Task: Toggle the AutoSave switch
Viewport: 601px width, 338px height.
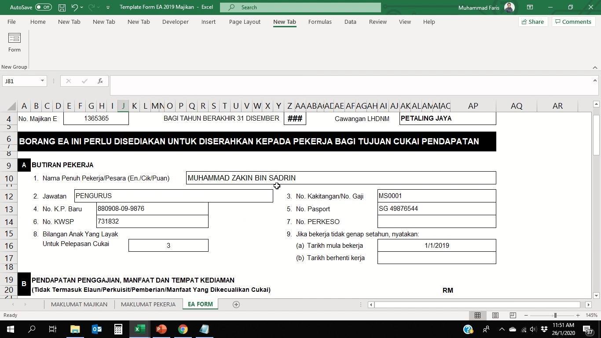Action: pos(43,7)
